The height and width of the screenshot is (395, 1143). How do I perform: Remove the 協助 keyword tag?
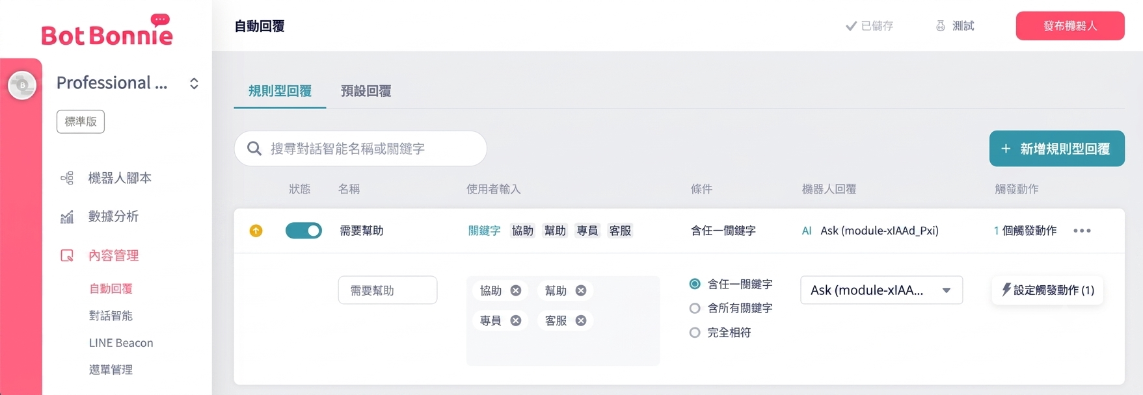(516, 290)
